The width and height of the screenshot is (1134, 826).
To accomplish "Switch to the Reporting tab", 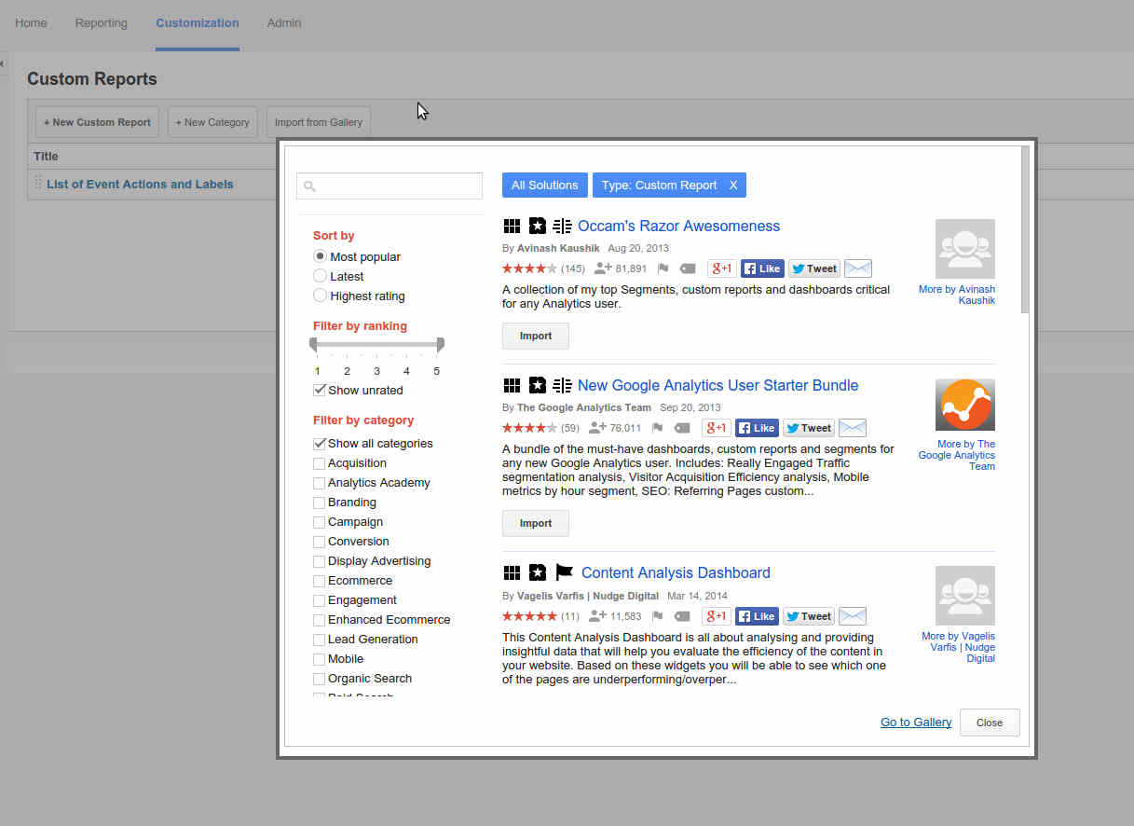I will [102, 23].
